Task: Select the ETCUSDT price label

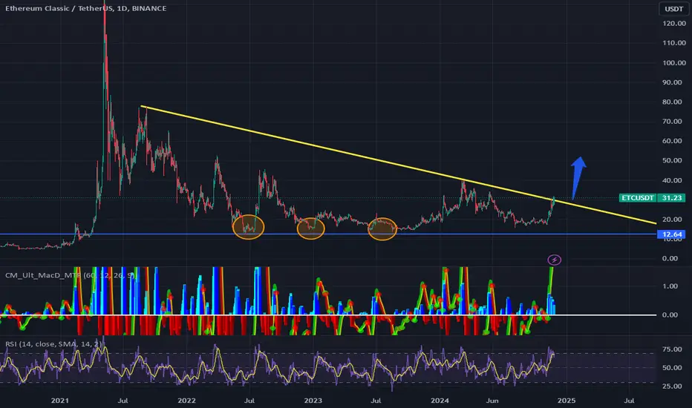Action: tap(638, 197)
